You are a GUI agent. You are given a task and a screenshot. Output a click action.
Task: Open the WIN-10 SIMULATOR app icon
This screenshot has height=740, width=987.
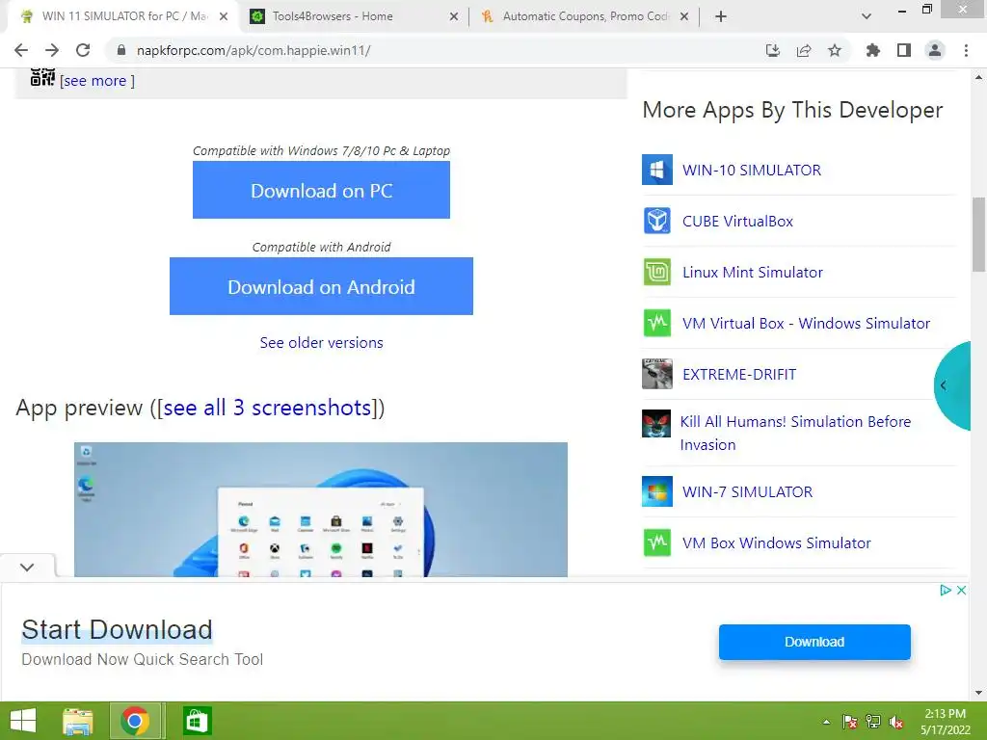coord(656,170)
